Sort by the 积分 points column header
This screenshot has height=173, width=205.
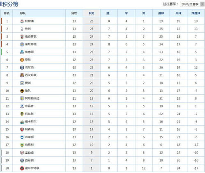click(x=92, y=13)
